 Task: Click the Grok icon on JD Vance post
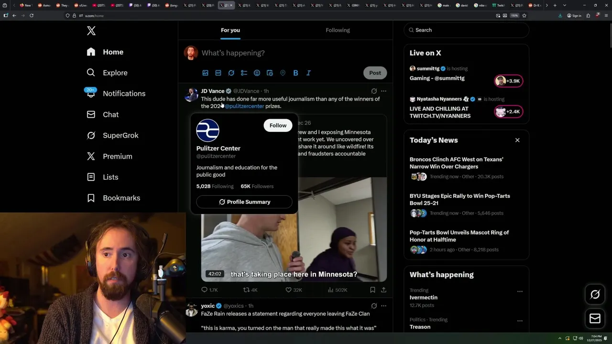[x=374, y=91]
